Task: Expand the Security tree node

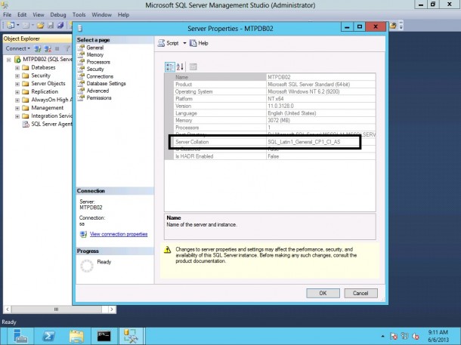Action: point(17,75)
